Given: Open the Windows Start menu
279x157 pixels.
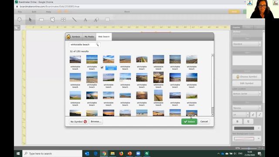Looking at the screenshot, I should click(18, 154).
